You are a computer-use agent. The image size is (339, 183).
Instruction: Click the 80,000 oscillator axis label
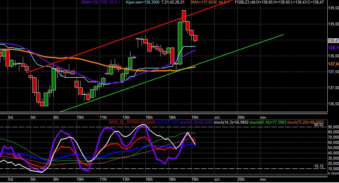tap(333, 132)
